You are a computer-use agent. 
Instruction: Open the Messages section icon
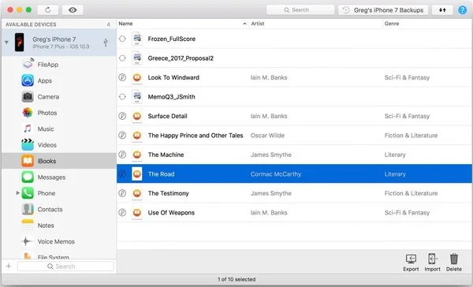coord(28,177)
